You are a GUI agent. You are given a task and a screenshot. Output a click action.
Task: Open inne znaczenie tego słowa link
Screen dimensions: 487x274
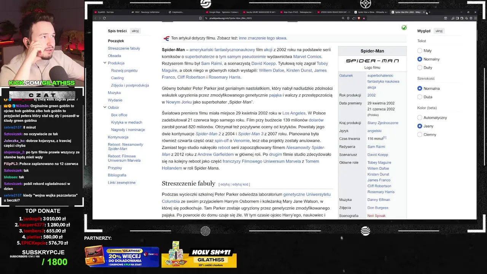point(263,38)
